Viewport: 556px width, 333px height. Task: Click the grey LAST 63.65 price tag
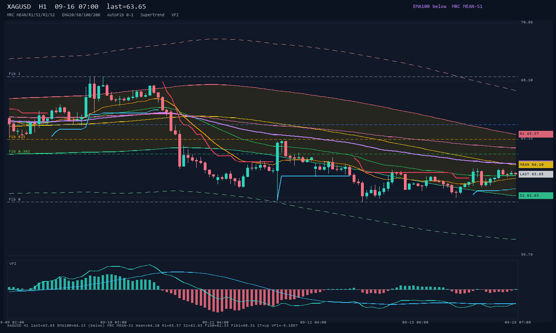[x=536, y=174]
